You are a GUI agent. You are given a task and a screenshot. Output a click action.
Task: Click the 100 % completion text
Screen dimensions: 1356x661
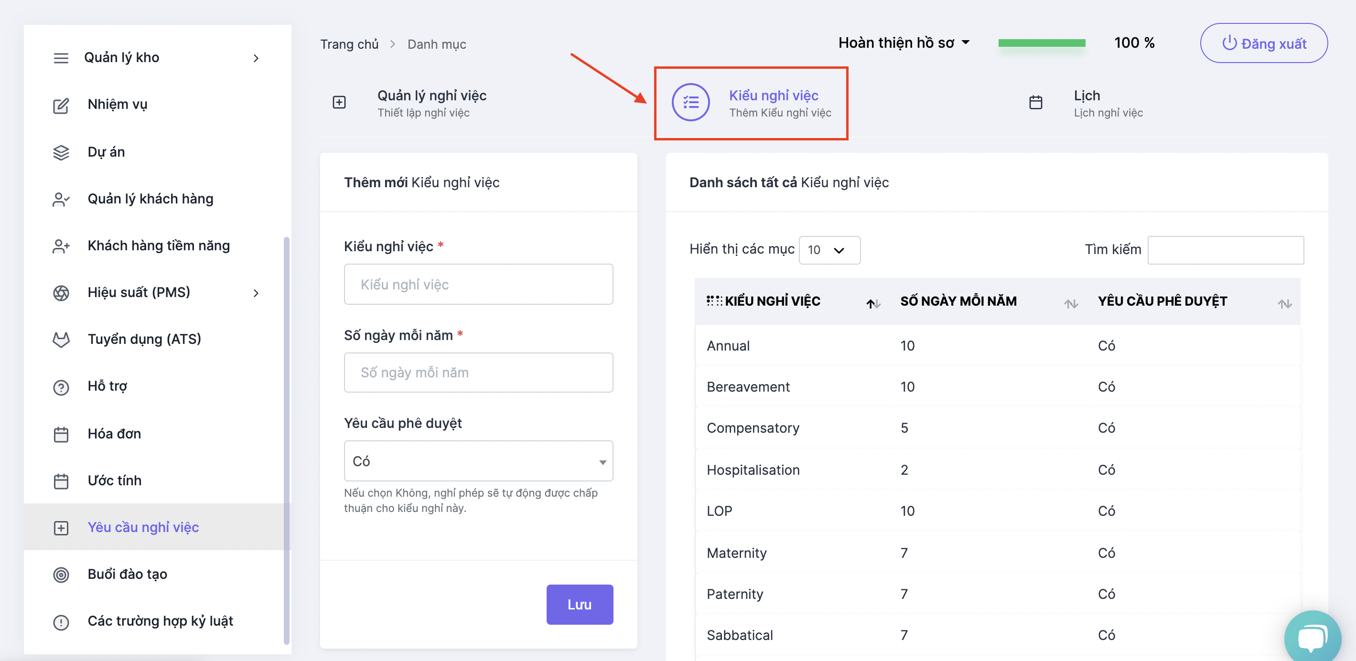coord(1134,43)
